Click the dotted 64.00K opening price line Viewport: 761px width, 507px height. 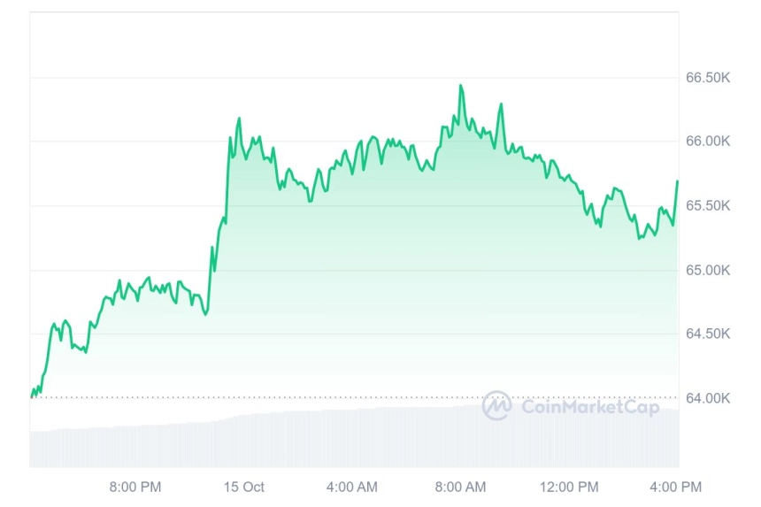pos(354,397)
